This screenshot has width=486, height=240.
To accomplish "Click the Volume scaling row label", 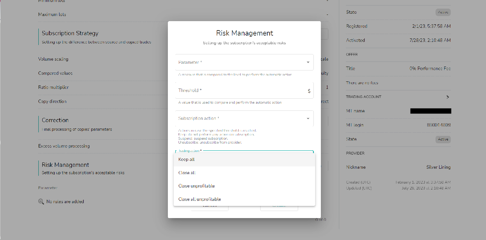I will 53,59.
